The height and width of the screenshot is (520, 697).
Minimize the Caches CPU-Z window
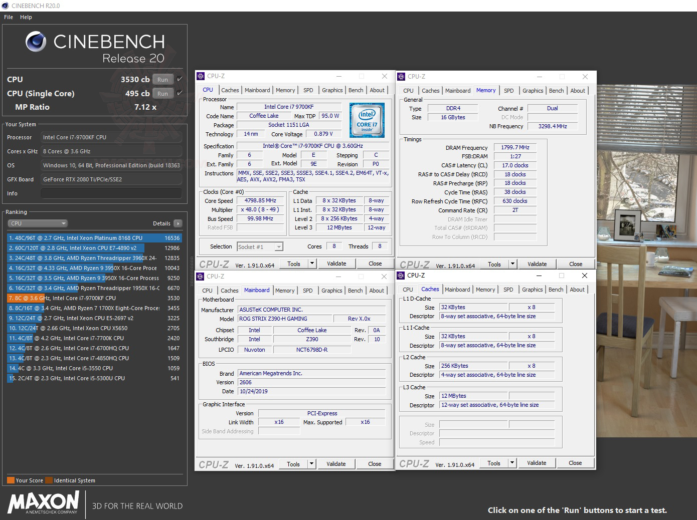click(539, 276)
